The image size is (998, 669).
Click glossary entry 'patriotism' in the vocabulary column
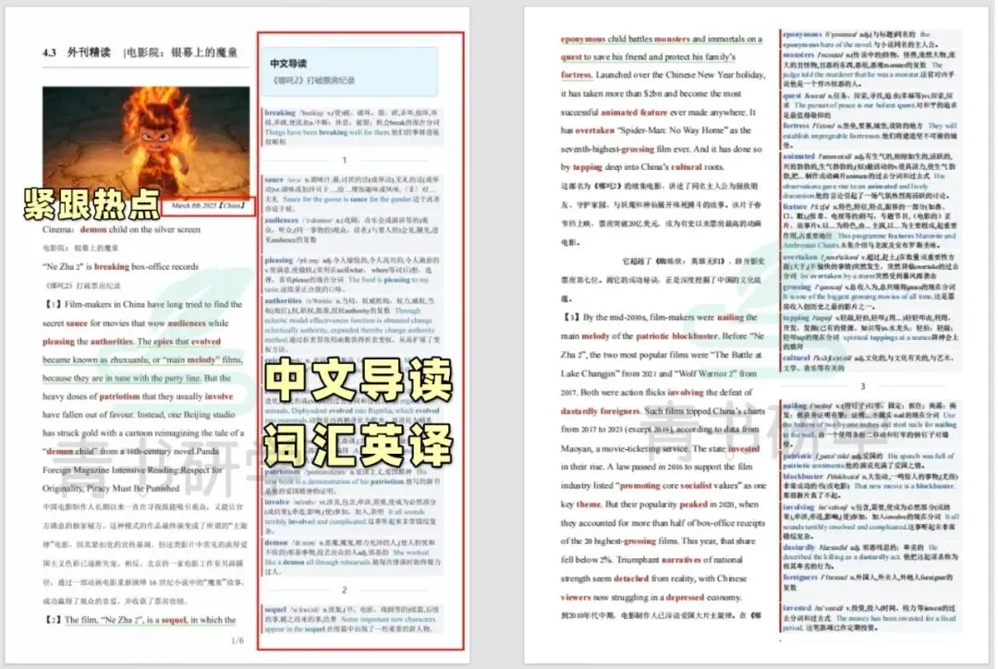[x=283, y=471]
